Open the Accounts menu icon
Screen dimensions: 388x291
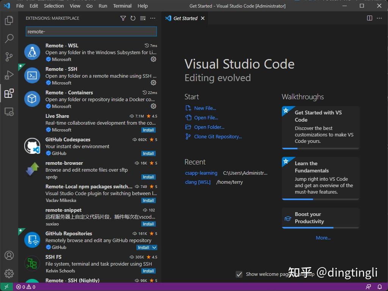pos(9,255)
